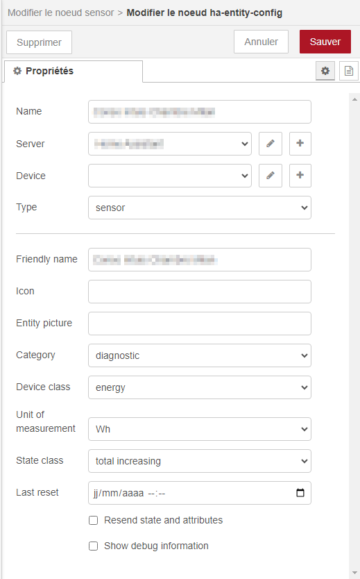
Task: Open Device class dropdown showing energy
Action: click(x=200, y=387)
